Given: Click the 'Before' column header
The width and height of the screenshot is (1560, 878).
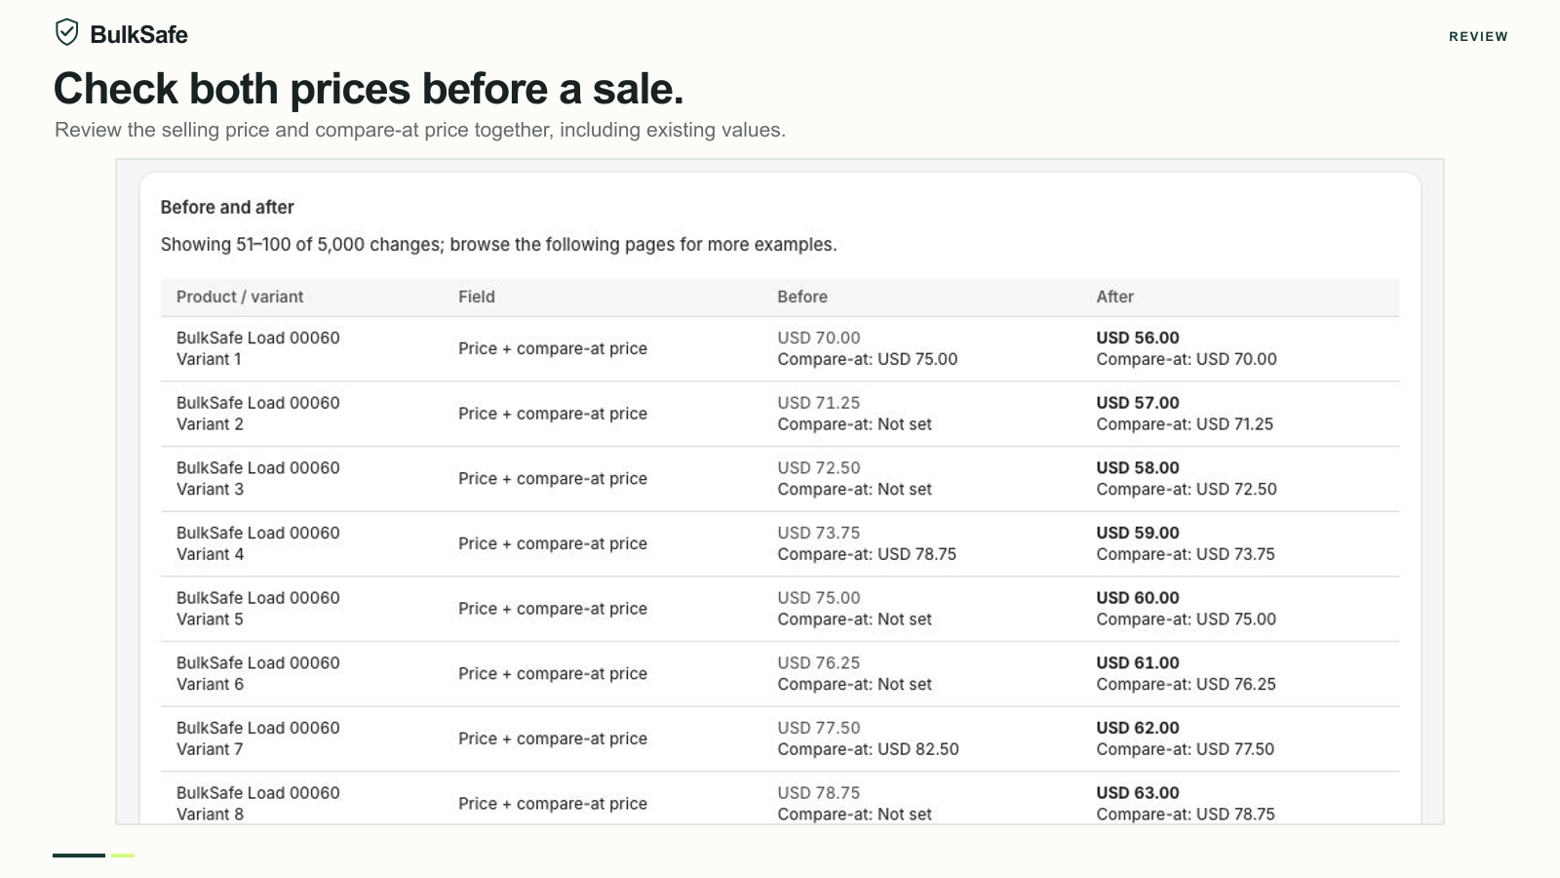Looking at the screenshot, I should (802, 297).
